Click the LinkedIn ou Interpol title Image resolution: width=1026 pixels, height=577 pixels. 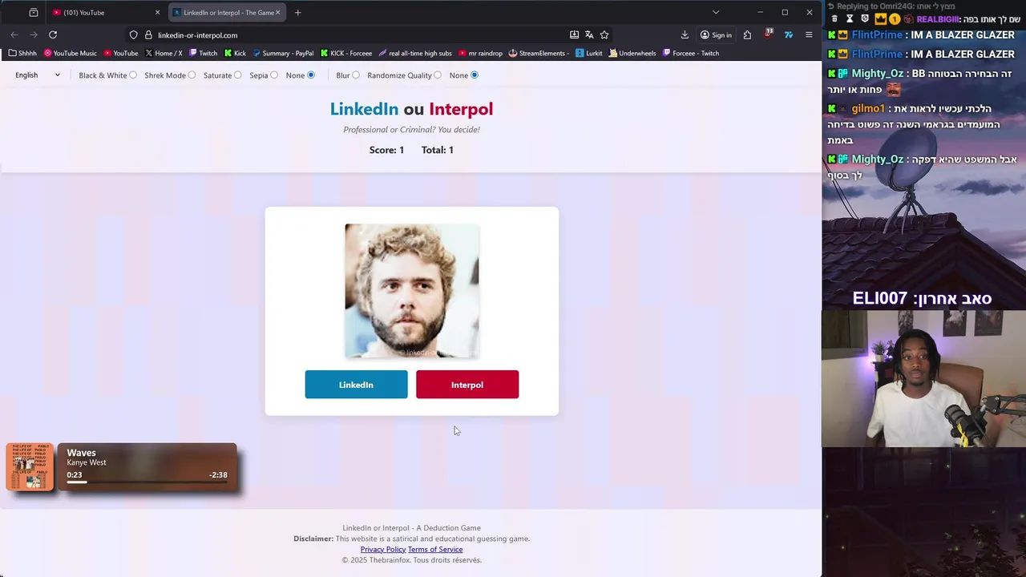click(411, 109)
